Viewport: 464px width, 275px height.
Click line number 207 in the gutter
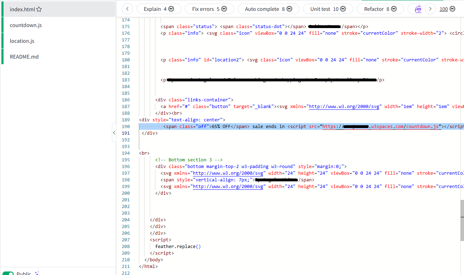click(126, 240)
